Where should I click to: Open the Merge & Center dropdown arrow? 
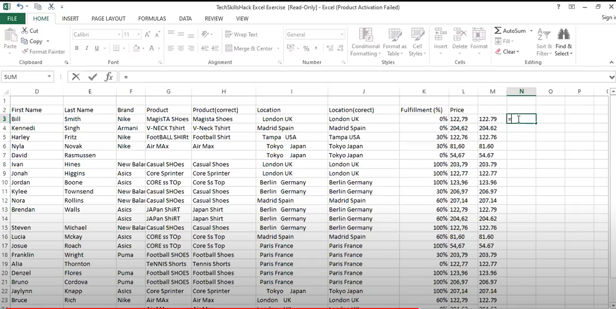tap(278, 48)
